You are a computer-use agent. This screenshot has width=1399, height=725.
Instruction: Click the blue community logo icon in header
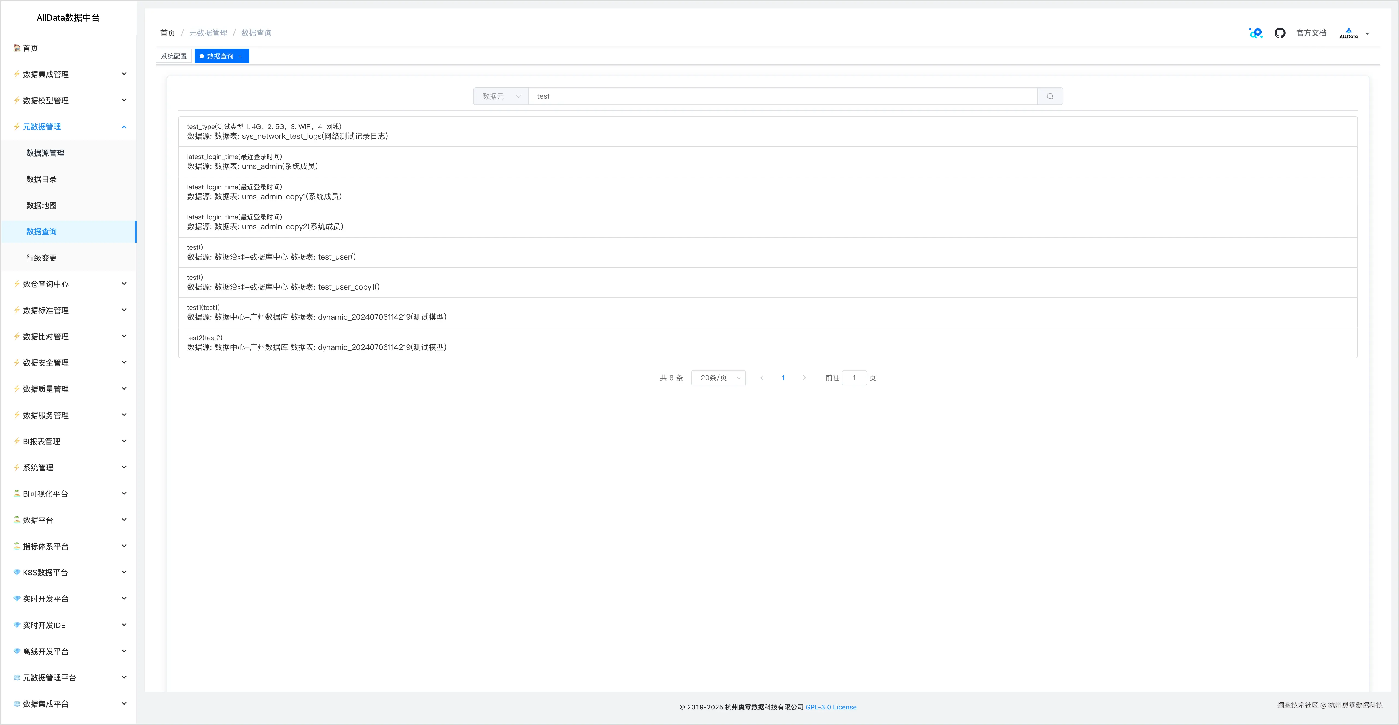pyautogui.click(x=1255, y=33)
